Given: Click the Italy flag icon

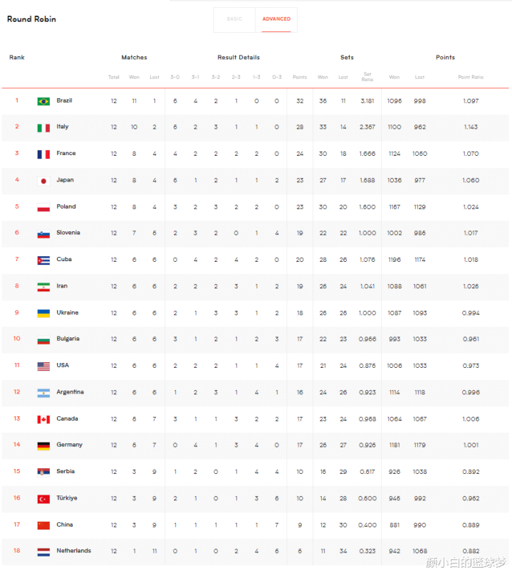Looking at the screenshot, I should (x=43, y=127).
